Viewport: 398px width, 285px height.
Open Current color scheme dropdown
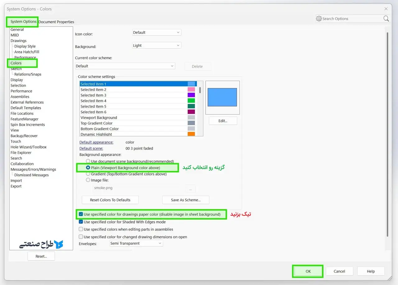click(125, 66)
